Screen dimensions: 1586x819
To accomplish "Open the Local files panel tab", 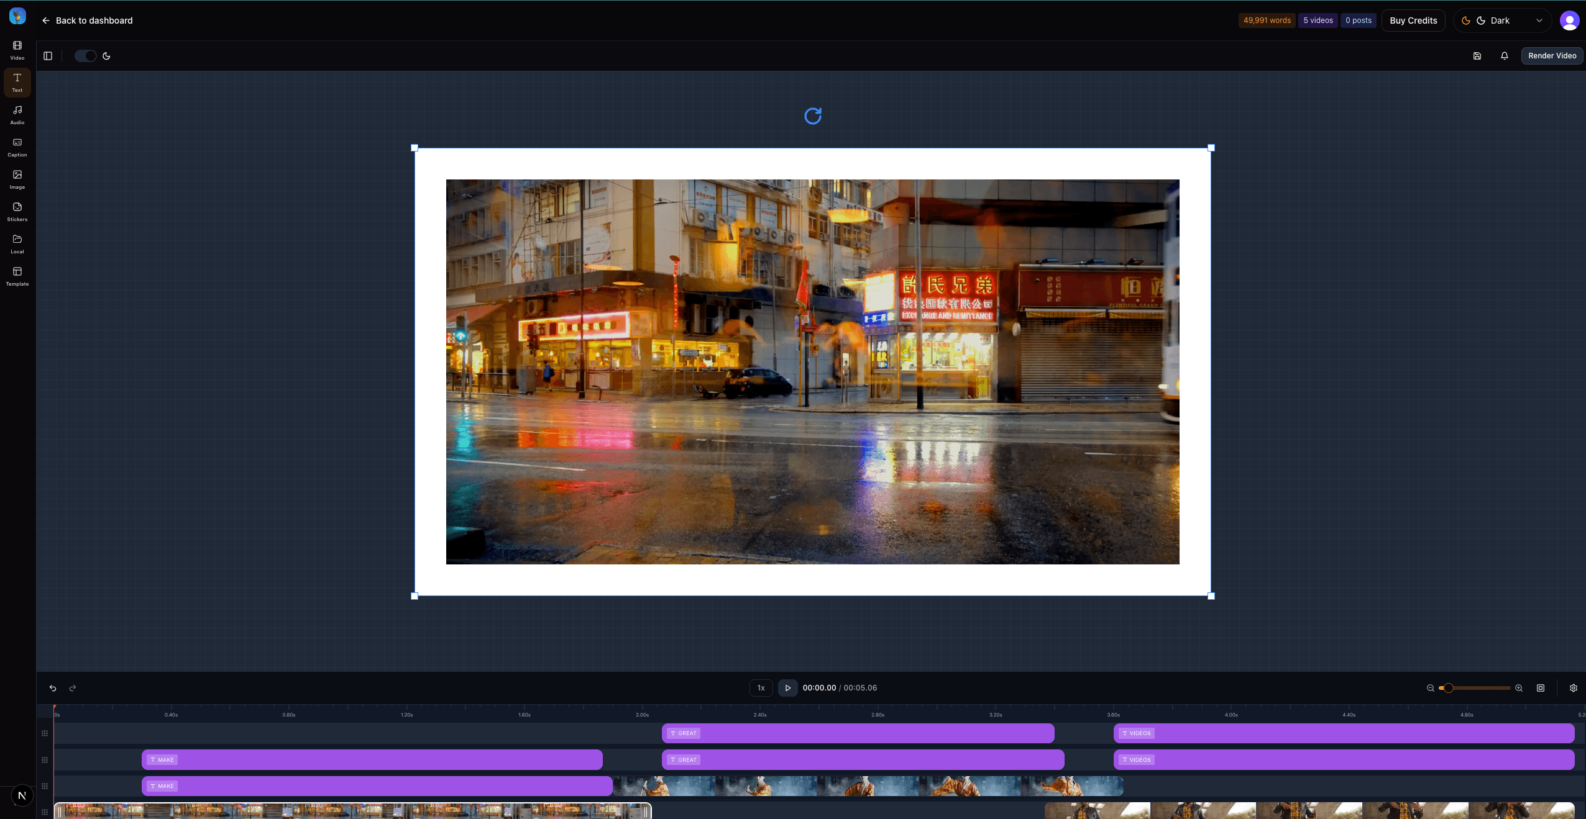I will pyautogui.click(x=17, y=243).
